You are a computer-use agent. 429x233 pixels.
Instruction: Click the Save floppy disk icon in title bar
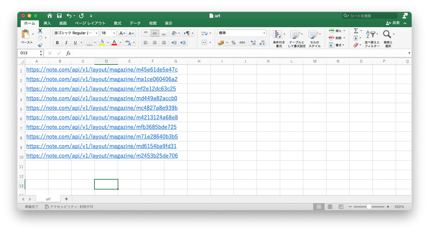59,16
